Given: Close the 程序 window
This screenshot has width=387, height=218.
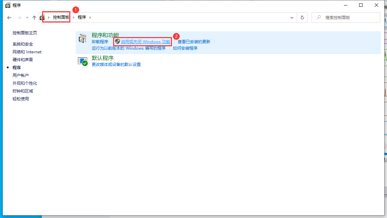Looking at the screenshot, I should click(376, 5).
